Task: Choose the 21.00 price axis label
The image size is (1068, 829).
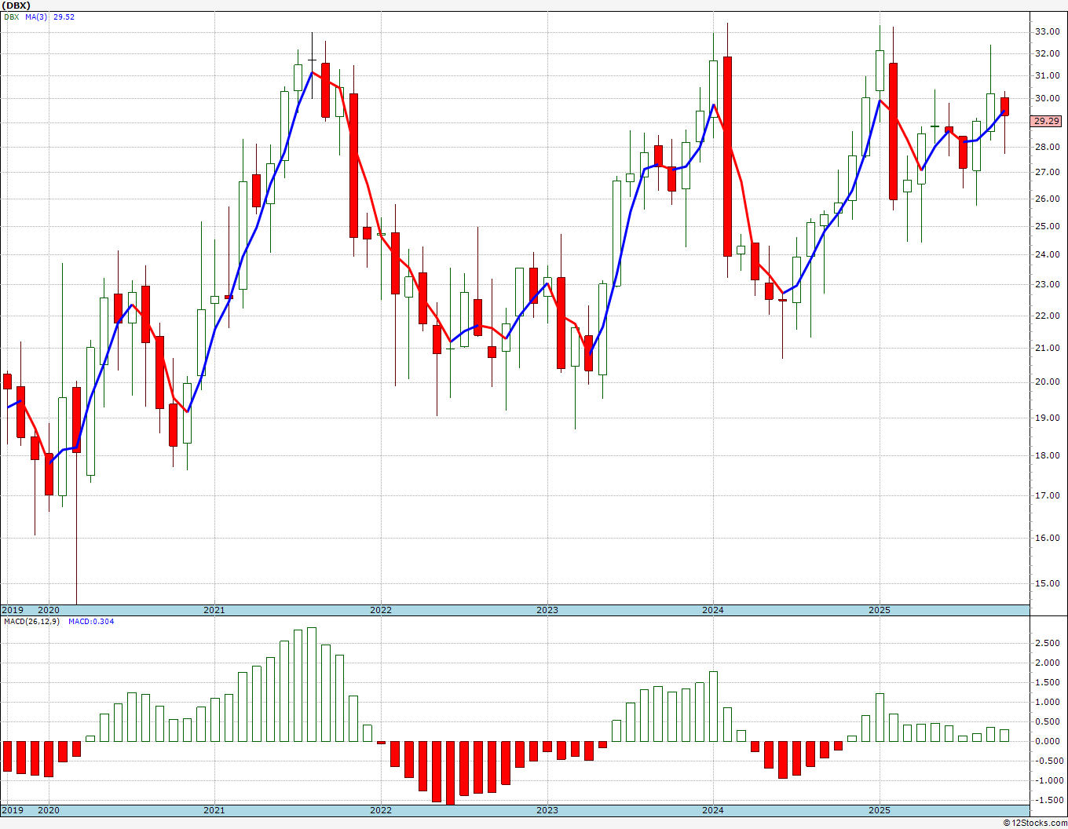Action: tap(1047, 349)
